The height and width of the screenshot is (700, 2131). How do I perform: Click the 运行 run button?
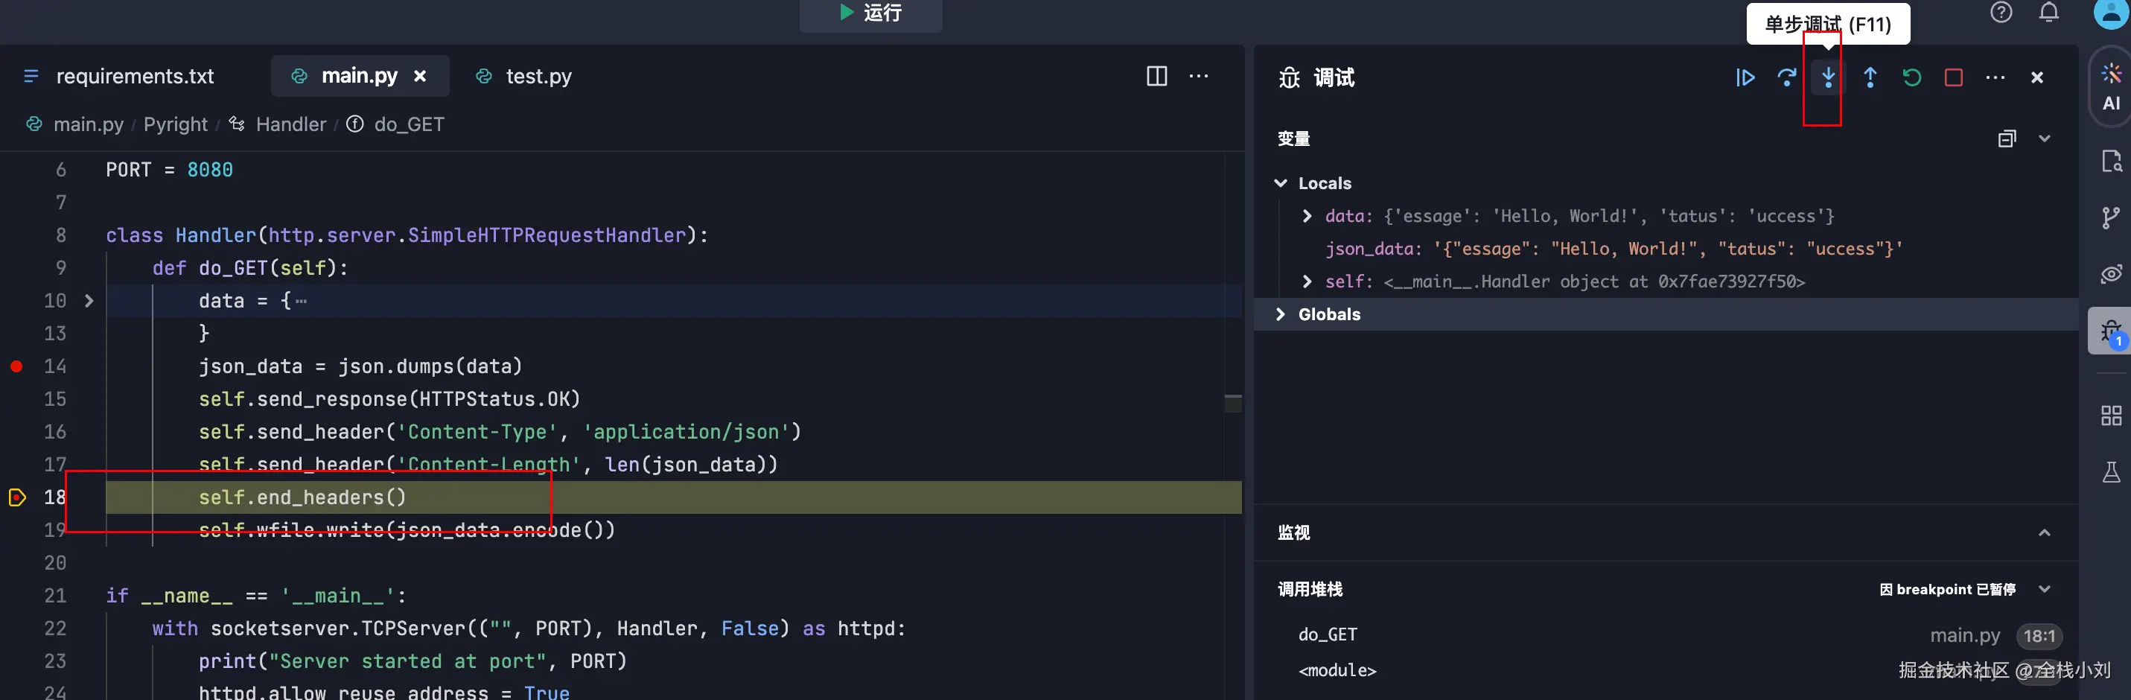[x=870, y=13]
